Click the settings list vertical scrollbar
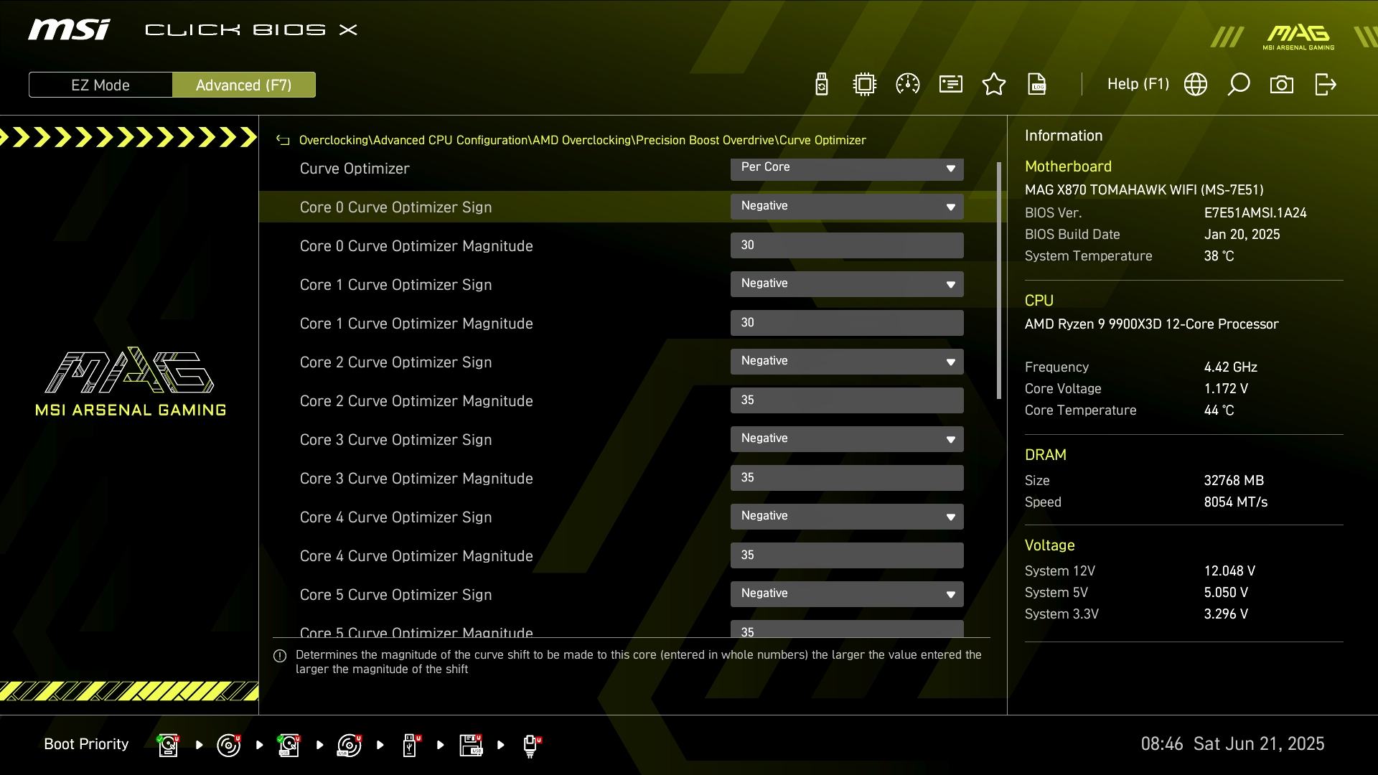This screenshot has height=775, width=1378. point(998,280)
